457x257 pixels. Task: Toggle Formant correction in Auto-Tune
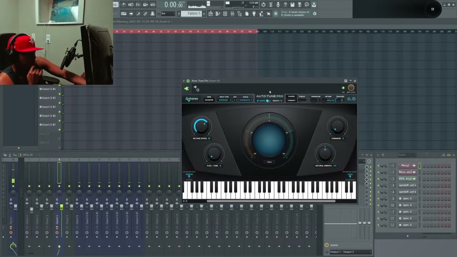(291, 100)
